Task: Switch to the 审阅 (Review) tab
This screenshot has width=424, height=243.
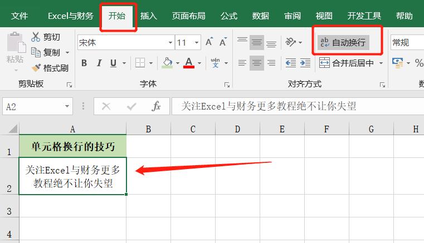Action: click(x=293, y=16)
